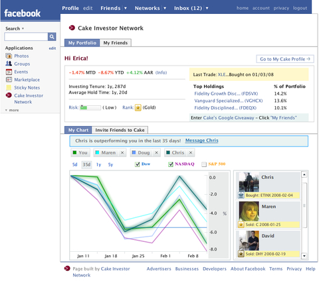Viewport: 319px width, 285px height.
Task: Click the Message Chris link
Action: pyautogui.click(x=202, y=141)
